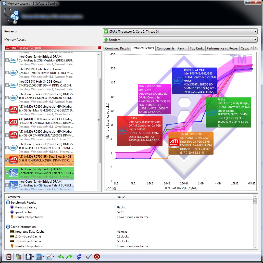Switch to the Combined Results tab
Viewport: 263px width, 263px height.
[117, 48]
